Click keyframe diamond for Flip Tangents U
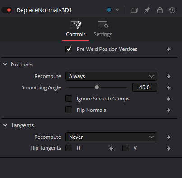Image resolution: width=182 pixels, height=178 pixels. click(x=111, y=148)
